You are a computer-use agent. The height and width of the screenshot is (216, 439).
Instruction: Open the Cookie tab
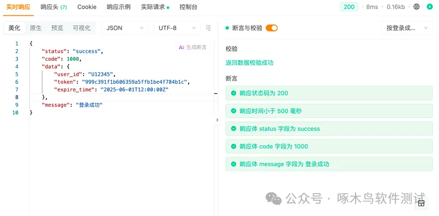coord(87,7)
